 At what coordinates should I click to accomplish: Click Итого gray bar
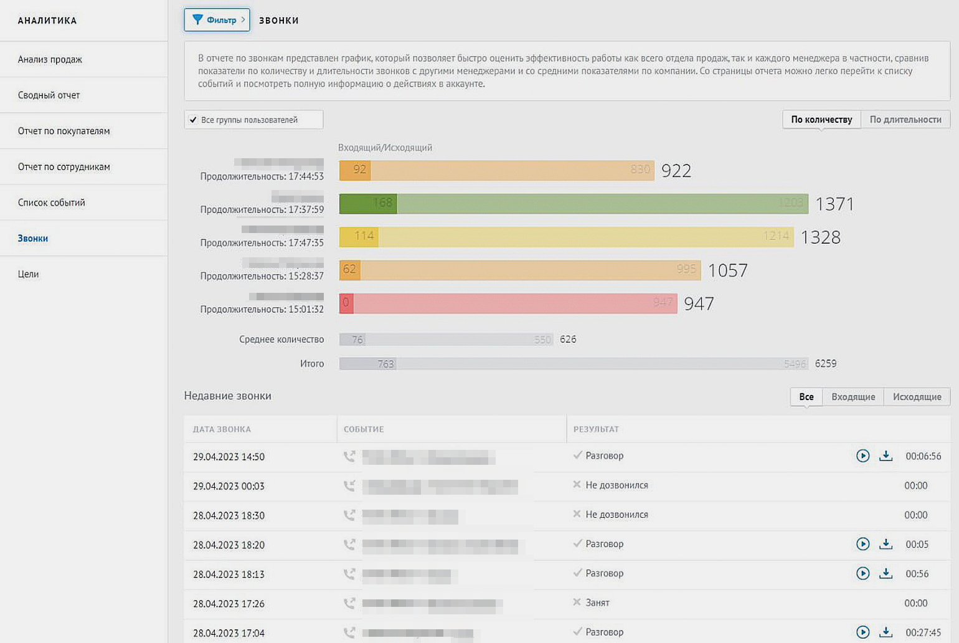coord(574,364)
